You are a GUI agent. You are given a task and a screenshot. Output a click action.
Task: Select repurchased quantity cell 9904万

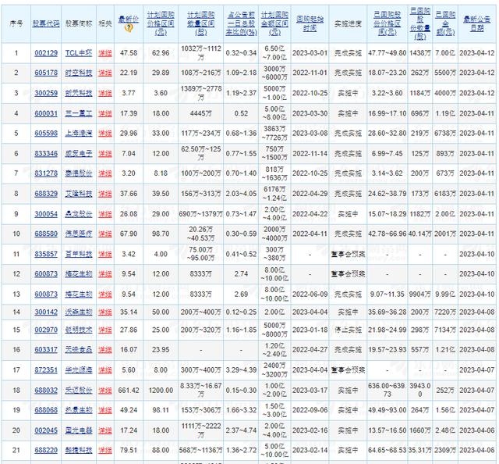pyautogui.click(x=420, y=294)
